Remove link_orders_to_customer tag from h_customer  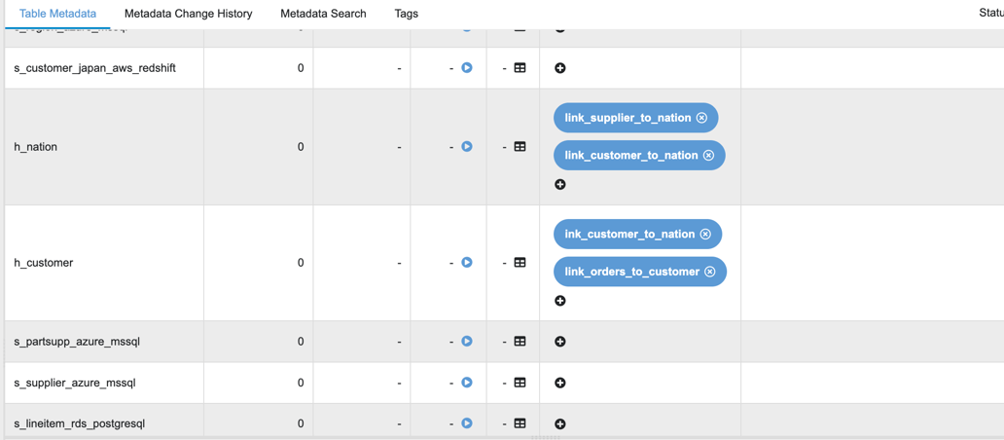[710, 272]
